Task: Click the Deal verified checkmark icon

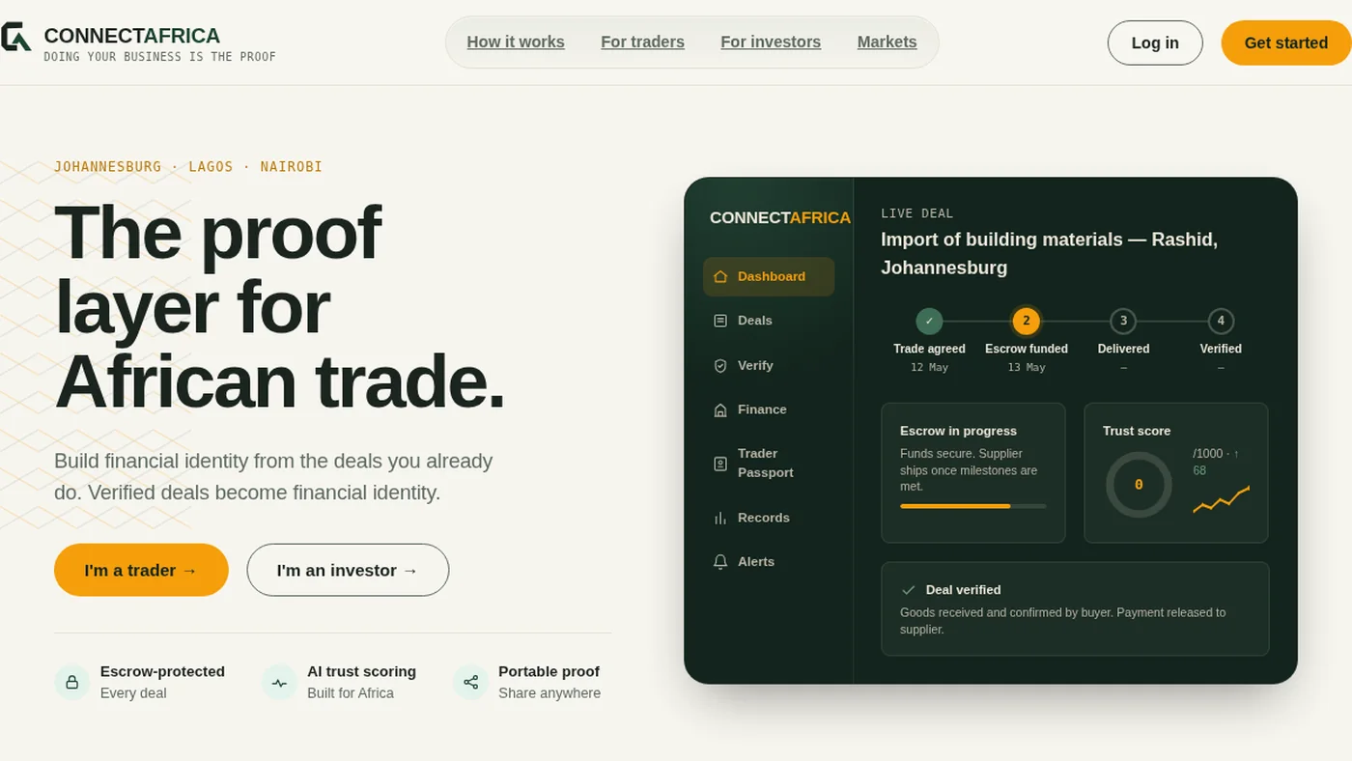Action: click(x=908, y=590)
